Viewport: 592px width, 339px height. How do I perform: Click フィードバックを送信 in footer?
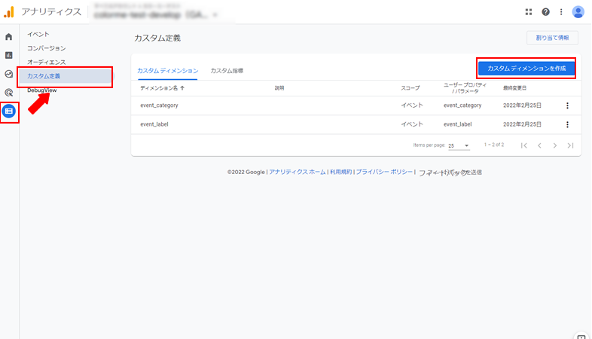[450, 173]
